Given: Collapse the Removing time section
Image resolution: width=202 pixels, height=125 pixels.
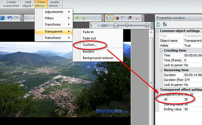Looking at the screenshot, I should click(161, 70).
